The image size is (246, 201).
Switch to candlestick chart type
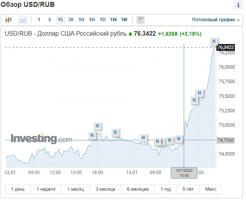click(9, 20)
